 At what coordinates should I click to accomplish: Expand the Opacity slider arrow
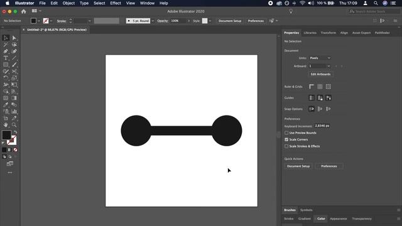pos(188,21)
